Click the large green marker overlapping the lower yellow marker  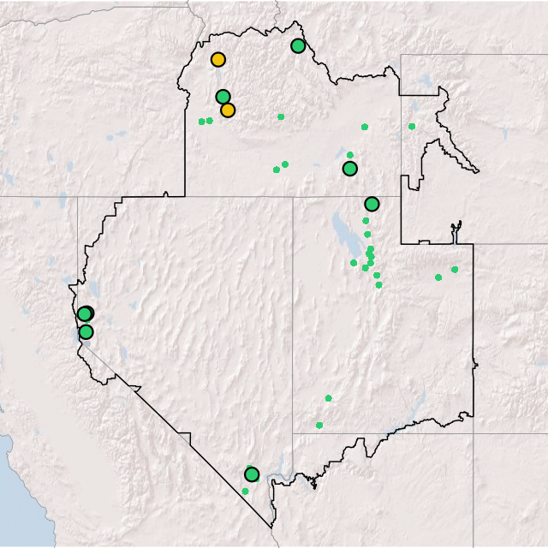[x=223, y=97]
